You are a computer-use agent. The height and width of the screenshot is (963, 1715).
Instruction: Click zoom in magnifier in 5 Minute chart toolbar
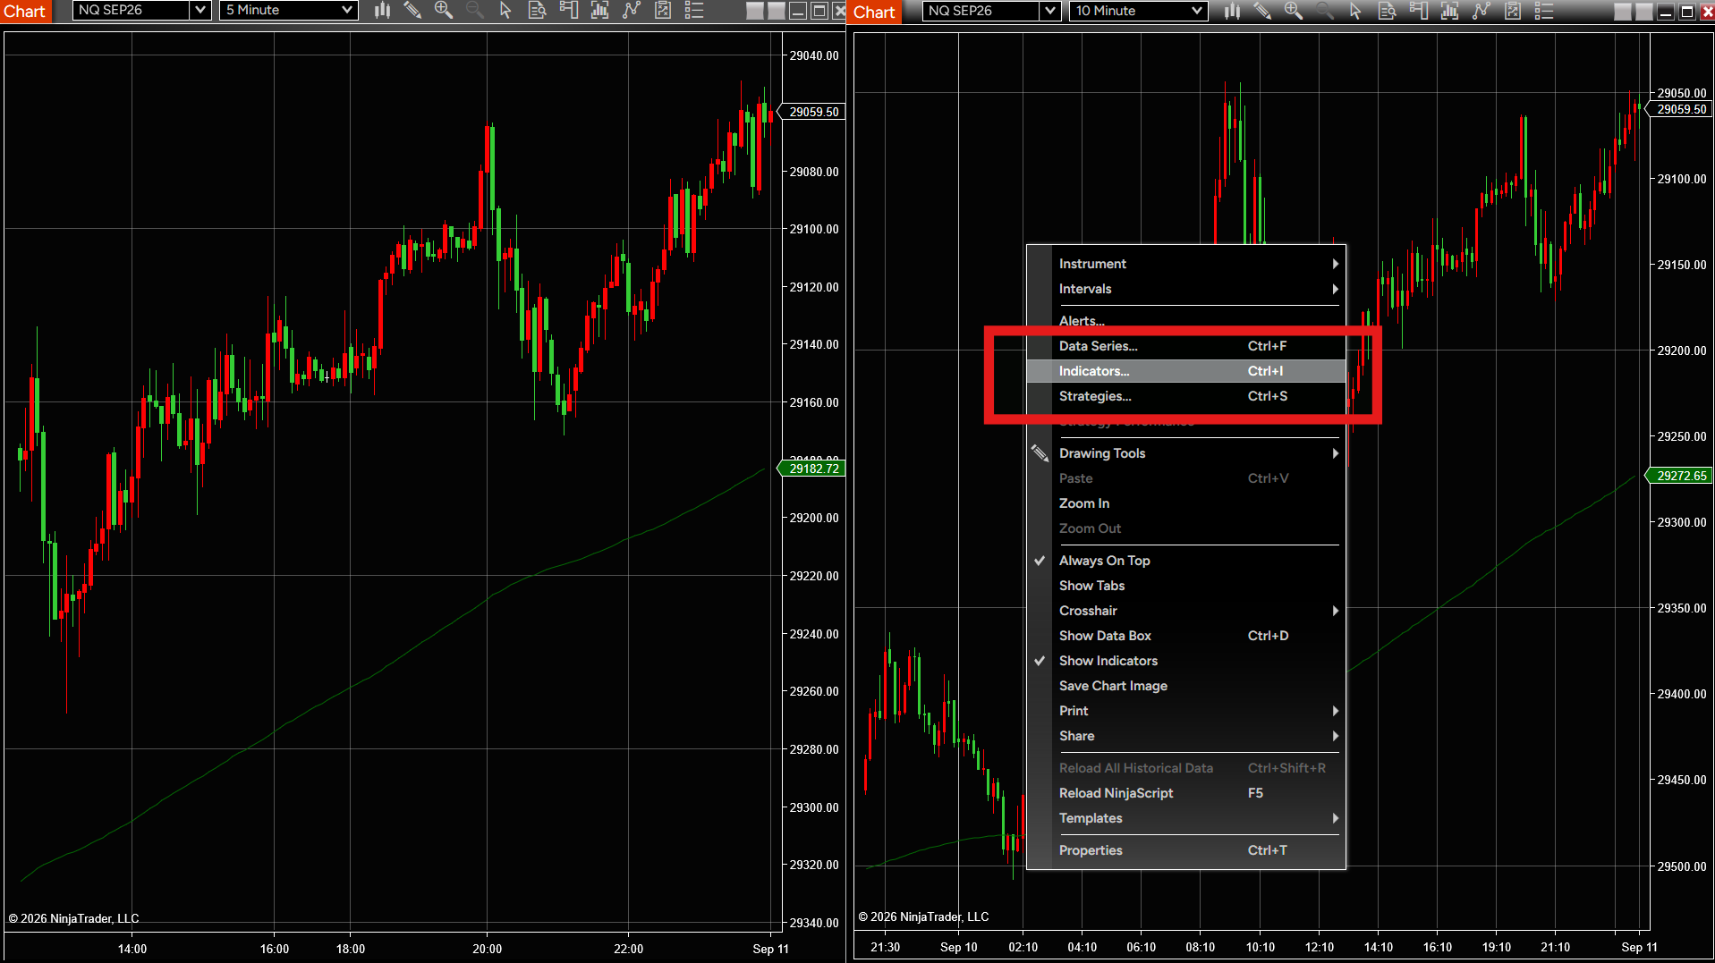(x=444, y=11)
